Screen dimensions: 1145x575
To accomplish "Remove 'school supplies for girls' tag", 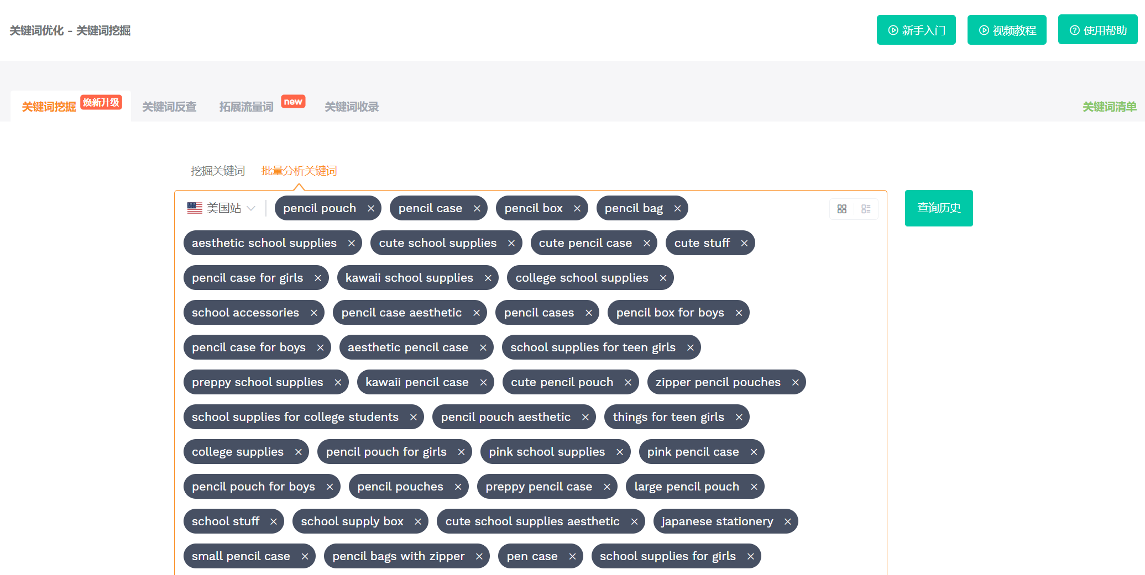I will tap(750, 557).
